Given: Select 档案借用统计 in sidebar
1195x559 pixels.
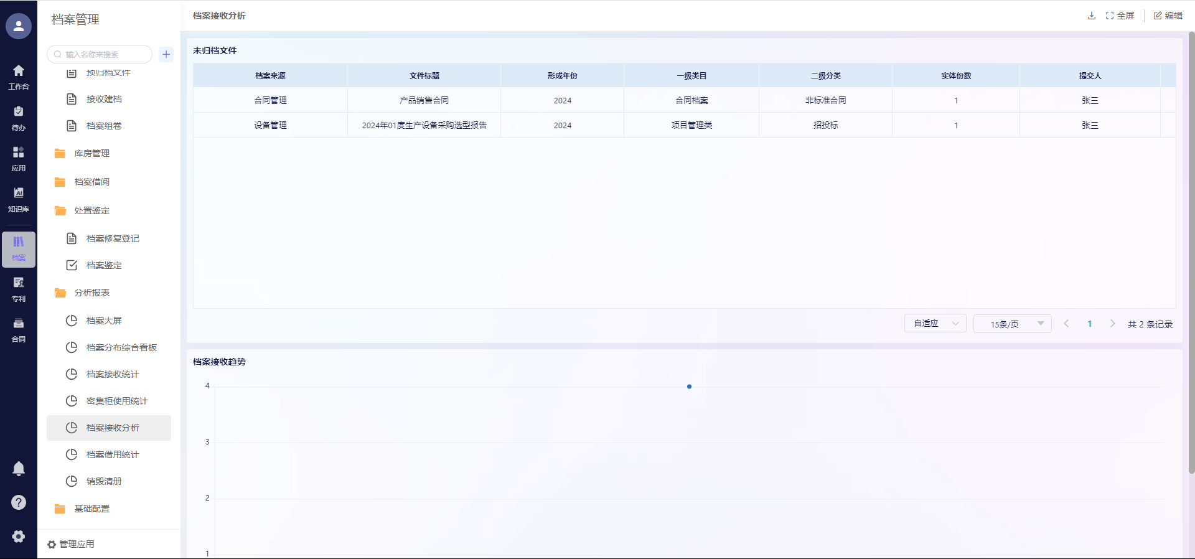Looking at the screenshot, I should click(x=113, y=454).
